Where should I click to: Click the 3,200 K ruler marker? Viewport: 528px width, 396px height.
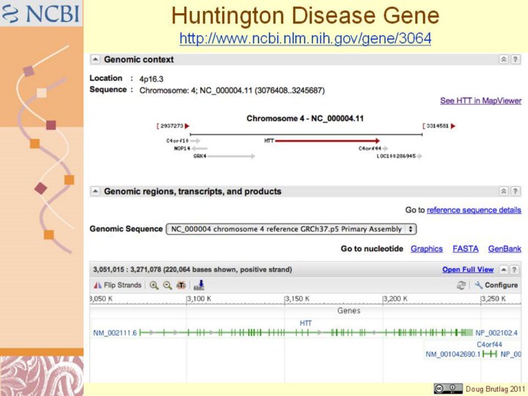click(x=396, y=298)
